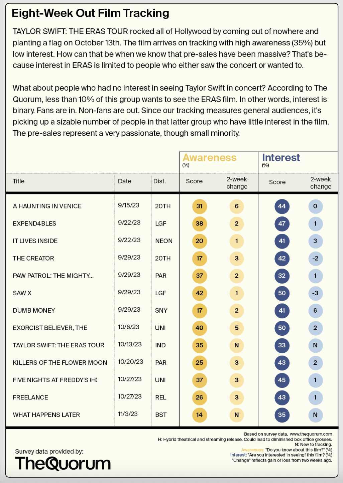
Task: Click the Date column header
Action: pyautogui.click(x=125, y=181)
